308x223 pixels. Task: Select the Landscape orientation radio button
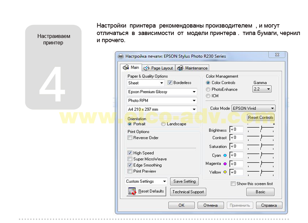pos(163,124)
